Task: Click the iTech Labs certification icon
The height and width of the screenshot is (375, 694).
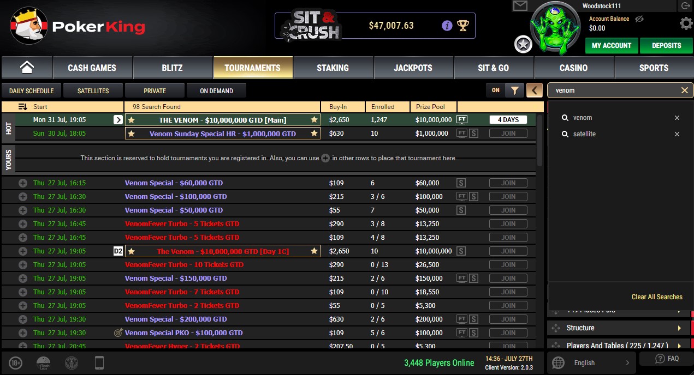Action: coord(43,363)
